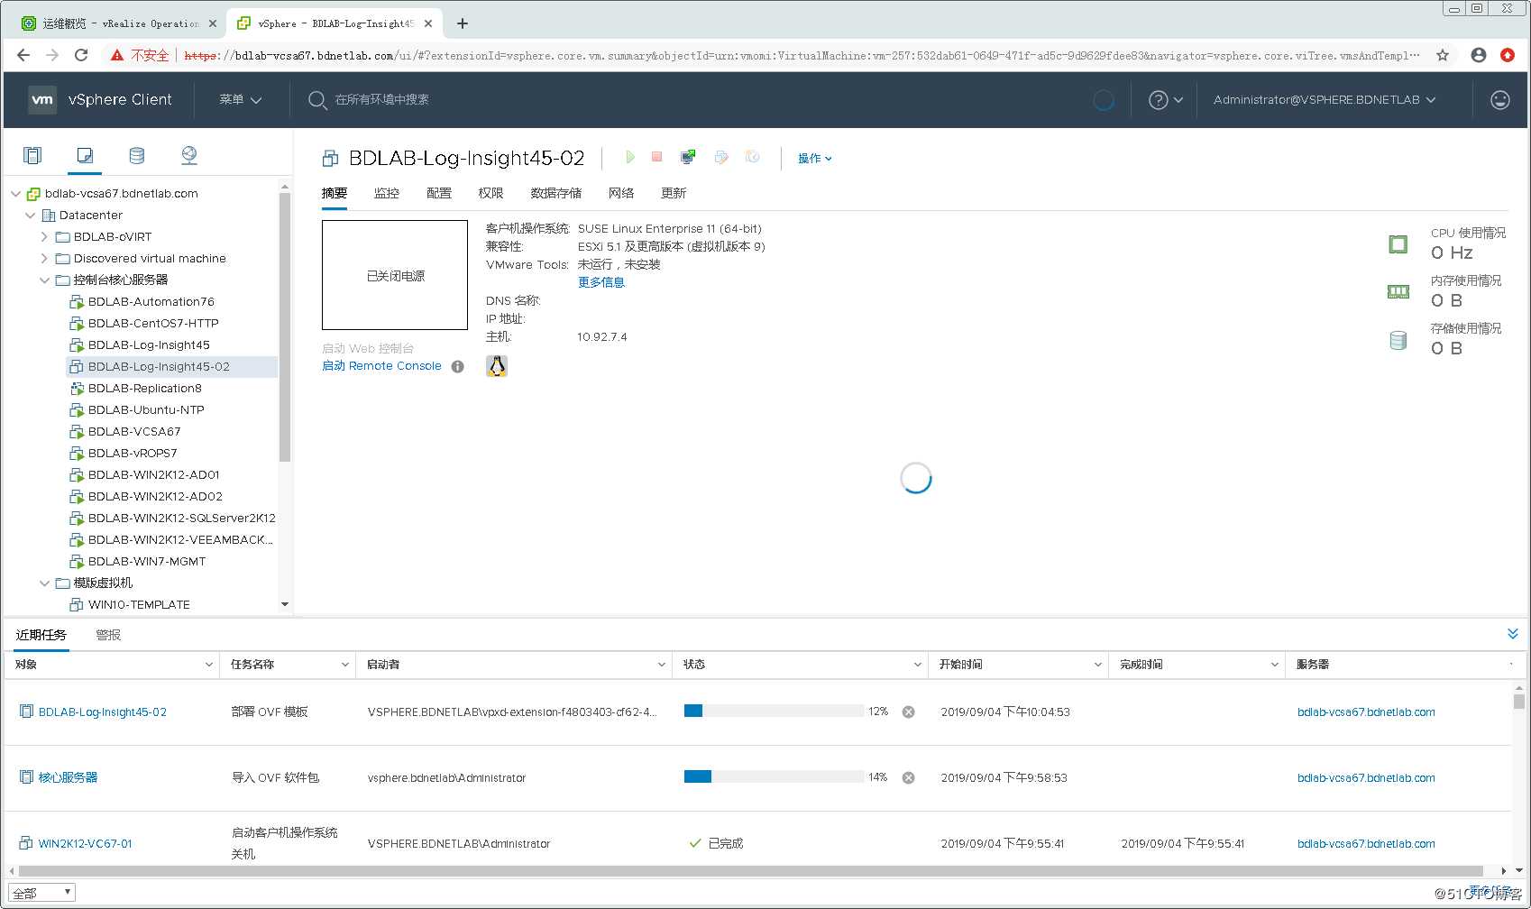Cancel the 14% OVF import task
This screenshot has width=1531, height=909.
point(909,777)
